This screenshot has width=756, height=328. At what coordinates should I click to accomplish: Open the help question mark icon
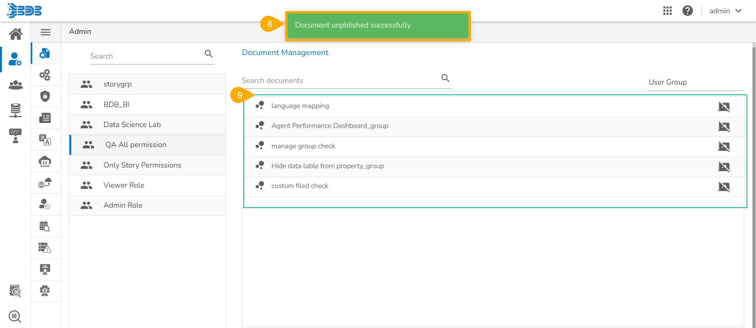pos(687,11)
